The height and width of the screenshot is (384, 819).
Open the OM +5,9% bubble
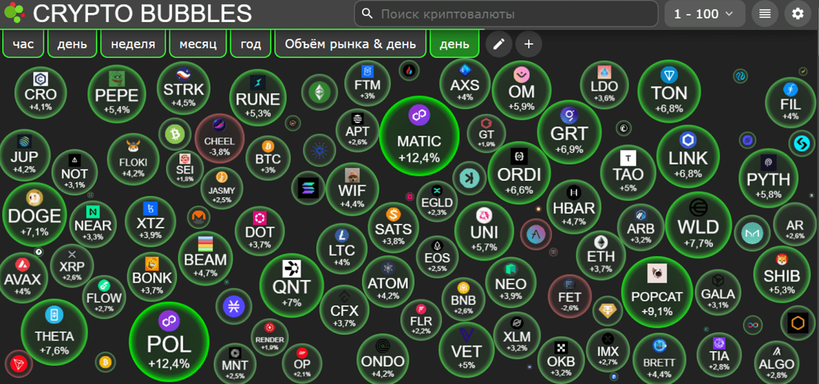[521, 90]
